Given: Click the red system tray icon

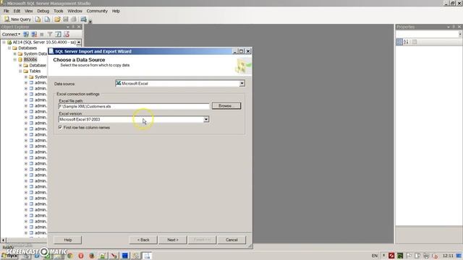Looking at the screenshot, I should click(391, 256).
